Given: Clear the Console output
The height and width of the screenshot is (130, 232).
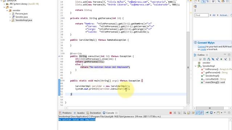Looking at the screenshot, I should [185, 113].
